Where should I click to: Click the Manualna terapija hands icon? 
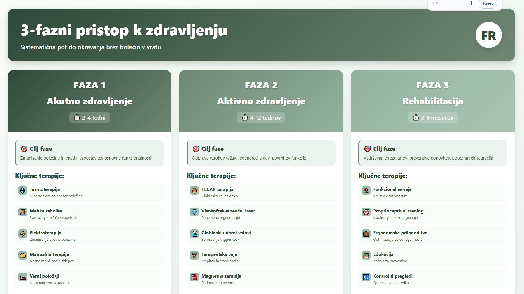coord(23,256)
